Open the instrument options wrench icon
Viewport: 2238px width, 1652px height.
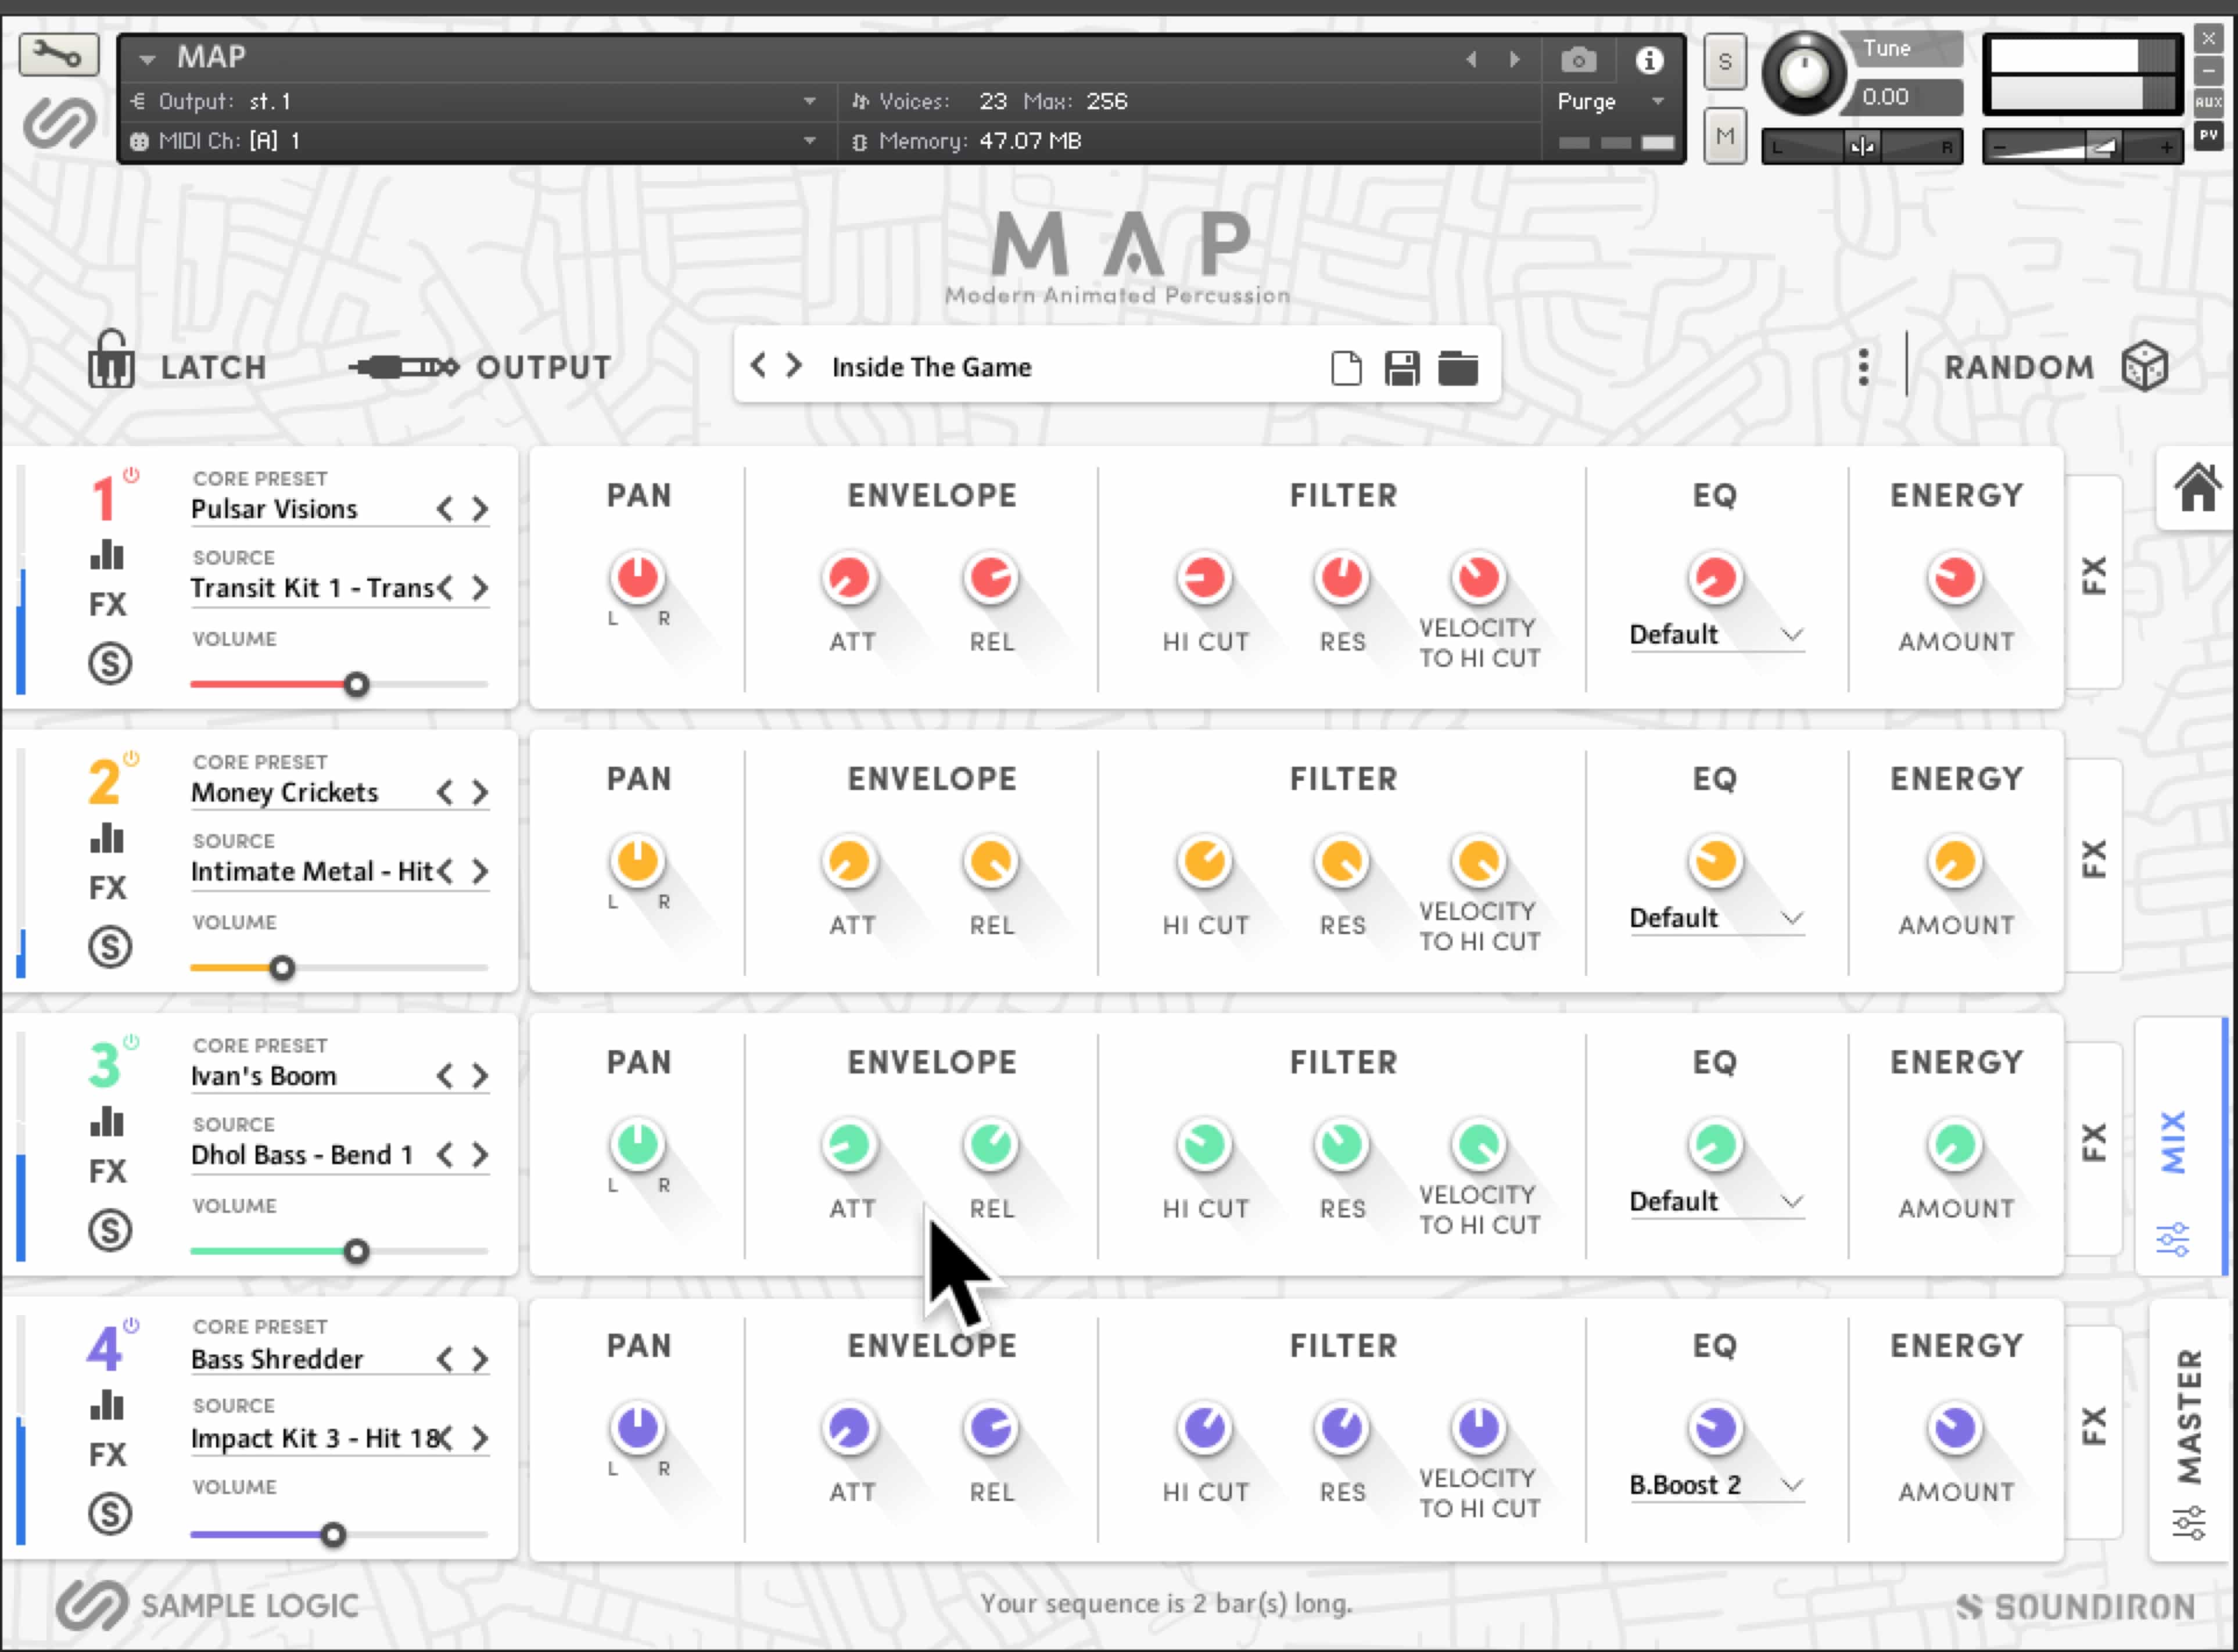[x=57, y=55]
